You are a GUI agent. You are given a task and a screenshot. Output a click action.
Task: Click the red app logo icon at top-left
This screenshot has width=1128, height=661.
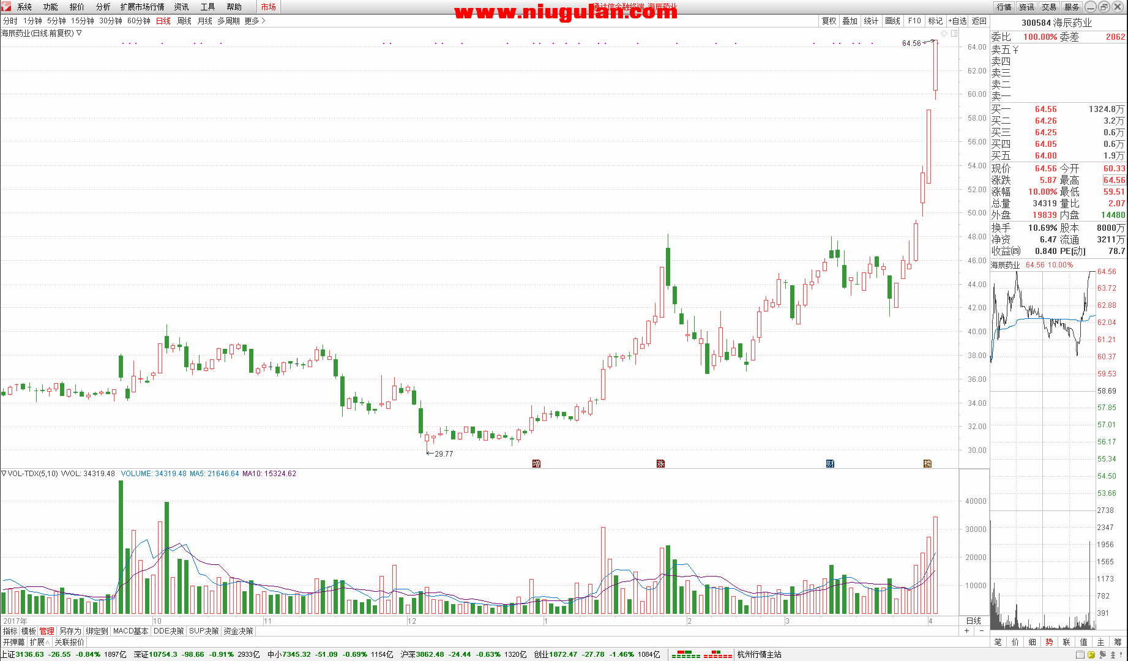click(6, 6)
